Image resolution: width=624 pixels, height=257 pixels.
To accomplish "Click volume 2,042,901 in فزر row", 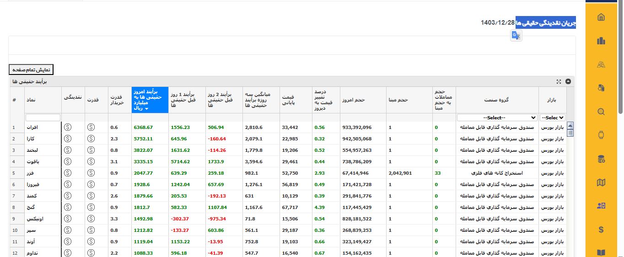I will click(400, 173).
